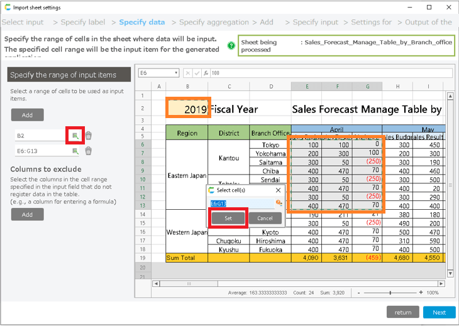Viewport: 459px width, 326px height.
Task: Click the cell picker icon beside E6:G13
Action: 75,151
